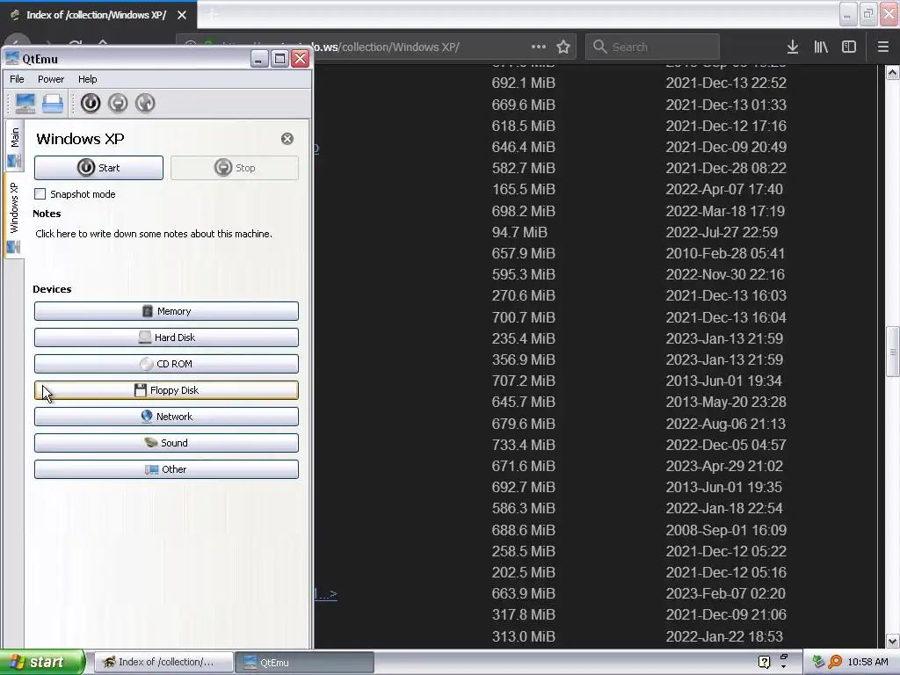Switch to the browser taskbar button

(x=163, y=662)
